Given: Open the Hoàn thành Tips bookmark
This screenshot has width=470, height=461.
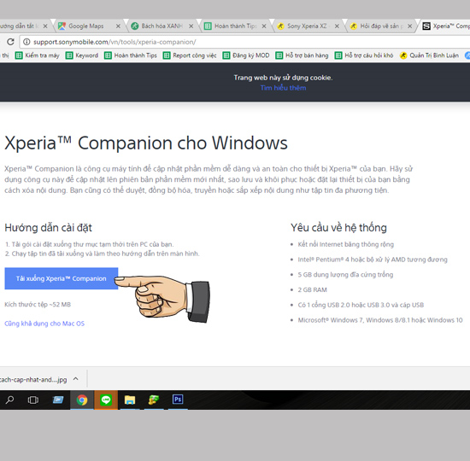Looking at the screenshot, I should click(131, 55).
